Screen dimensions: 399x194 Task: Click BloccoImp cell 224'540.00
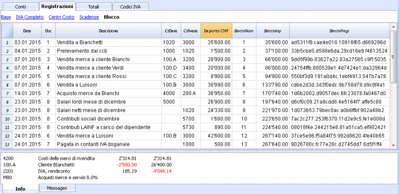(x=273, y=127)
